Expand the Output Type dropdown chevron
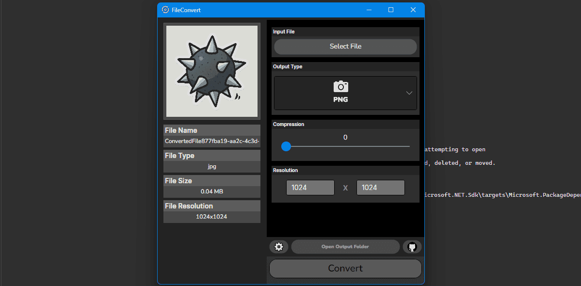 tap(408, 92)
